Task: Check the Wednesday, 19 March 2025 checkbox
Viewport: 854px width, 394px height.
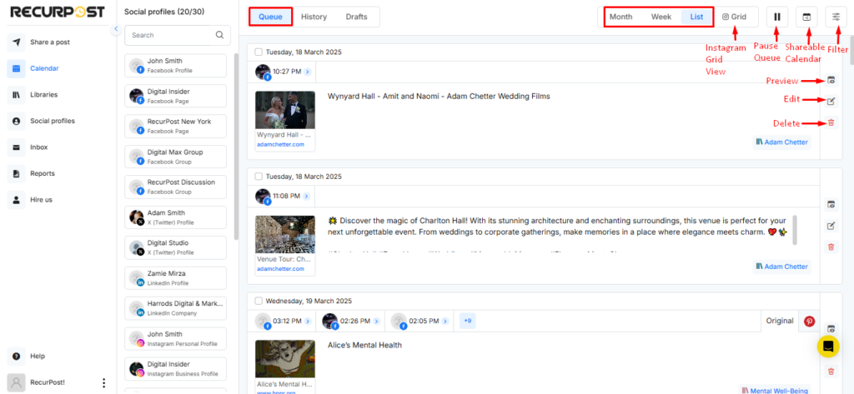Action: coord(259,301)
